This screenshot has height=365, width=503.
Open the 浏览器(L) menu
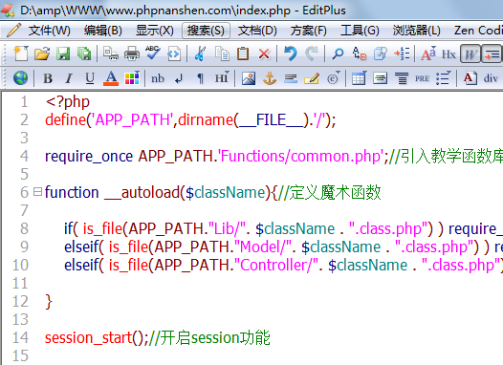[416, 31]
